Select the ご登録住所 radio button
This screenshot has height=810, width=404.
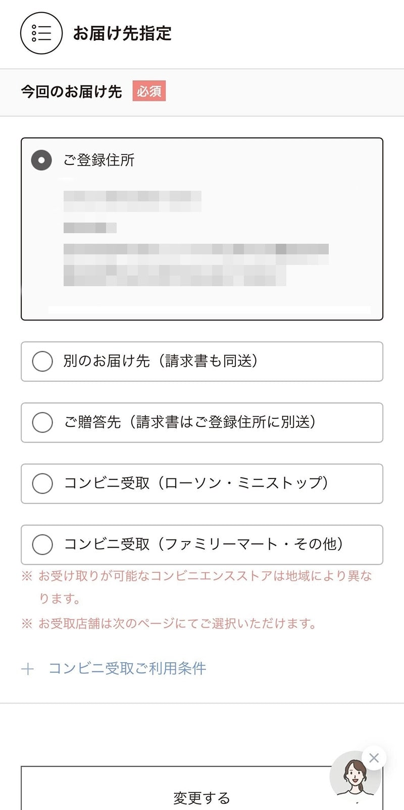point(41,160)
